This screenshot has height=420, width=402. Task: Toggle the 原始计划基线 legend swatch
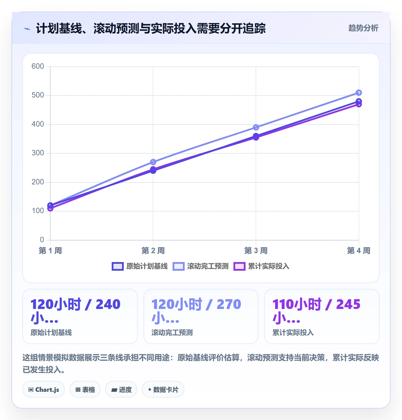[118, 266]
